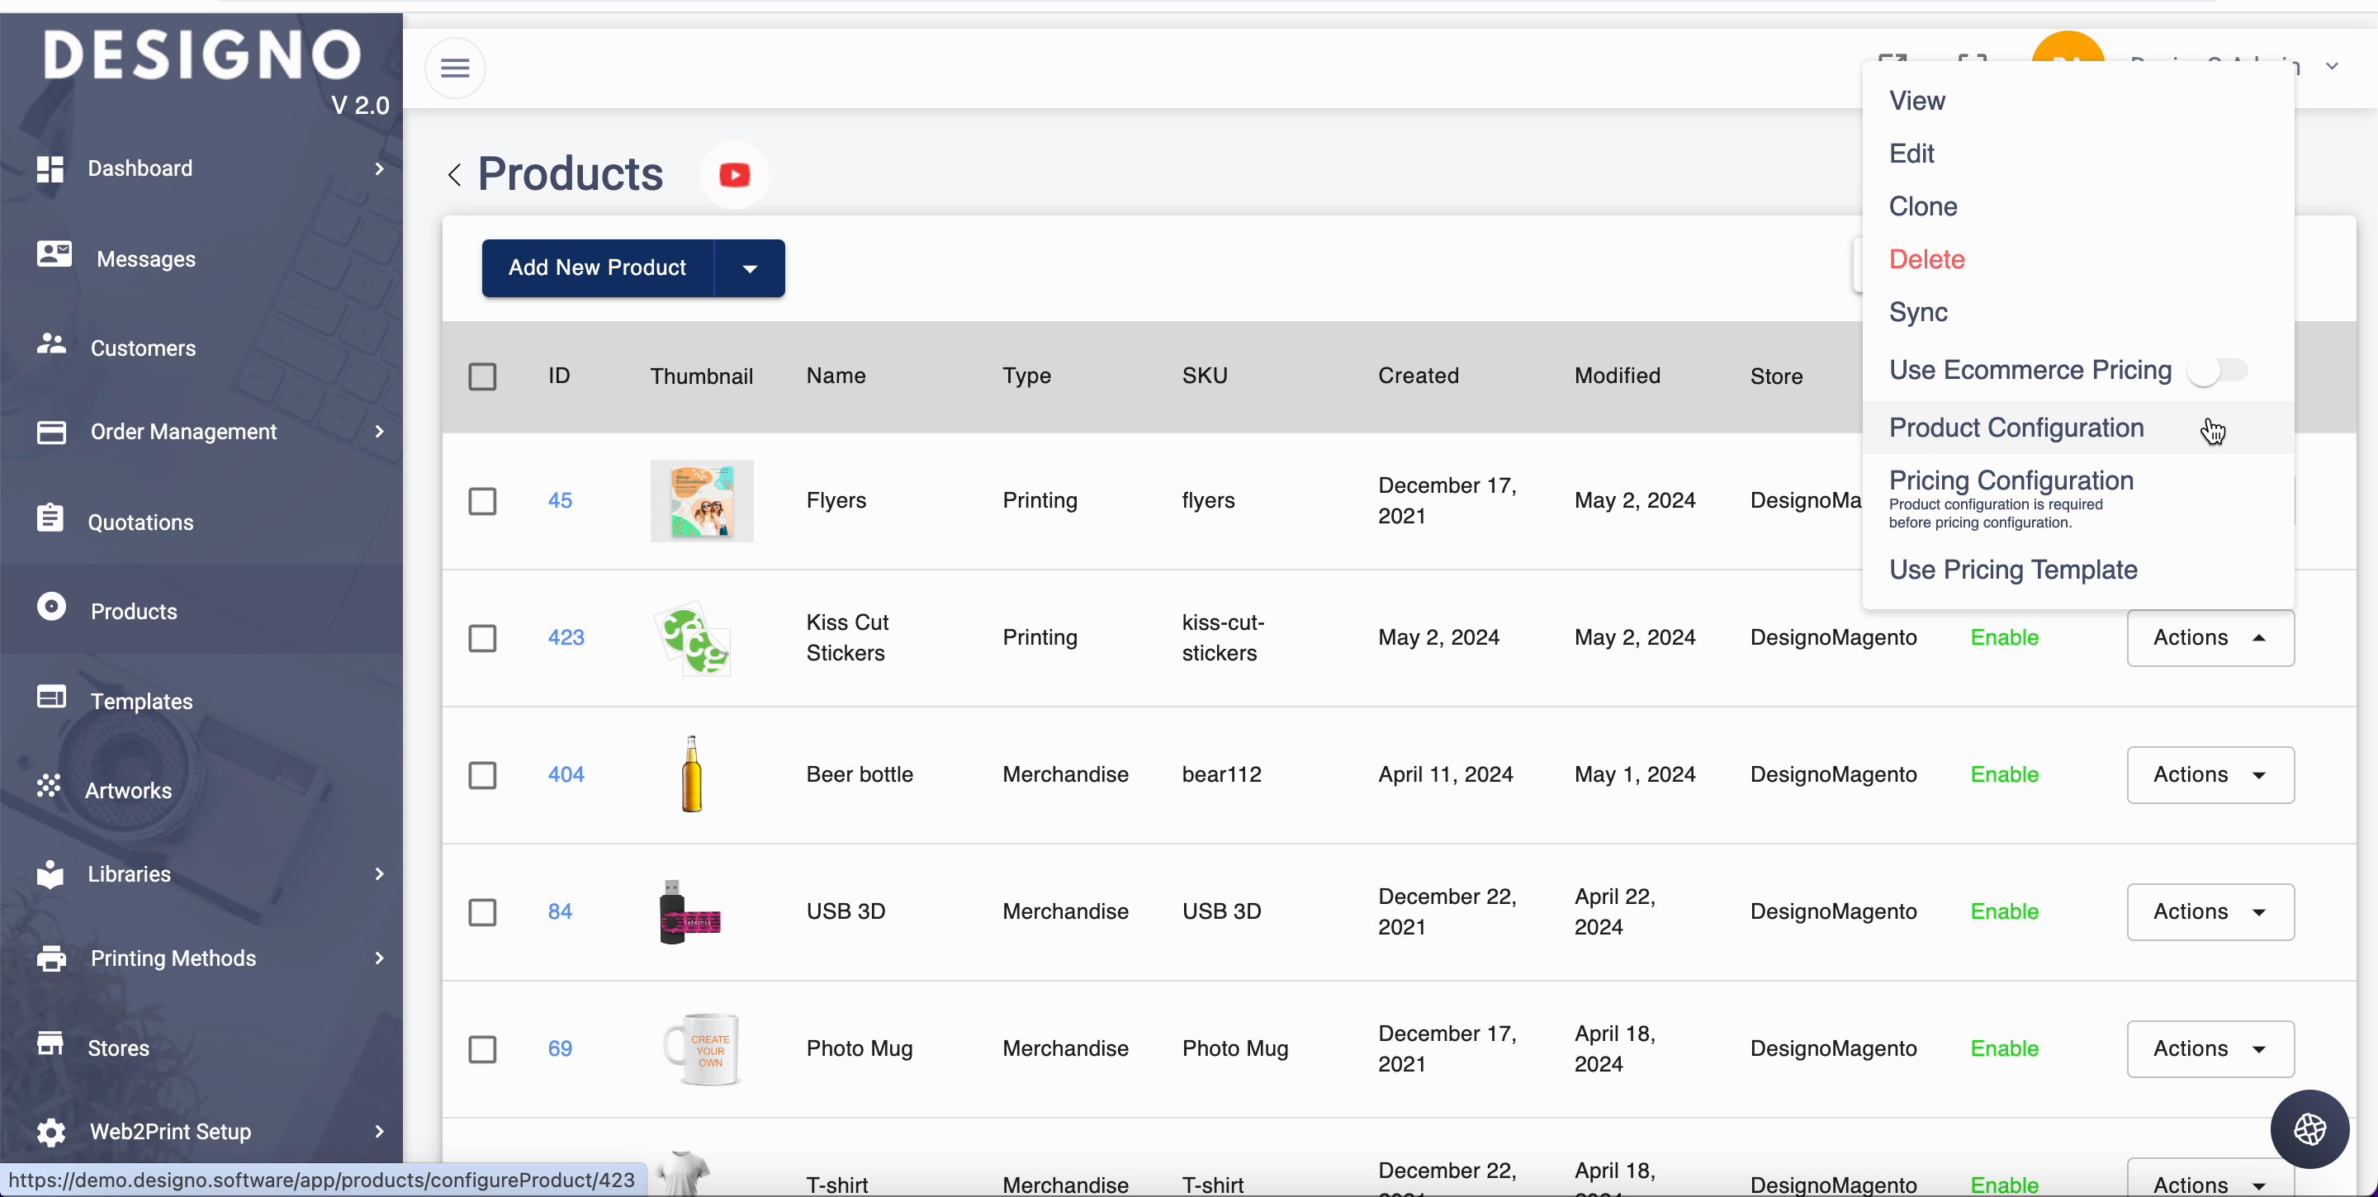2378x1197 pixels.
Task: Open Messages from the sidebar icon
Action: tap(54, 253)
